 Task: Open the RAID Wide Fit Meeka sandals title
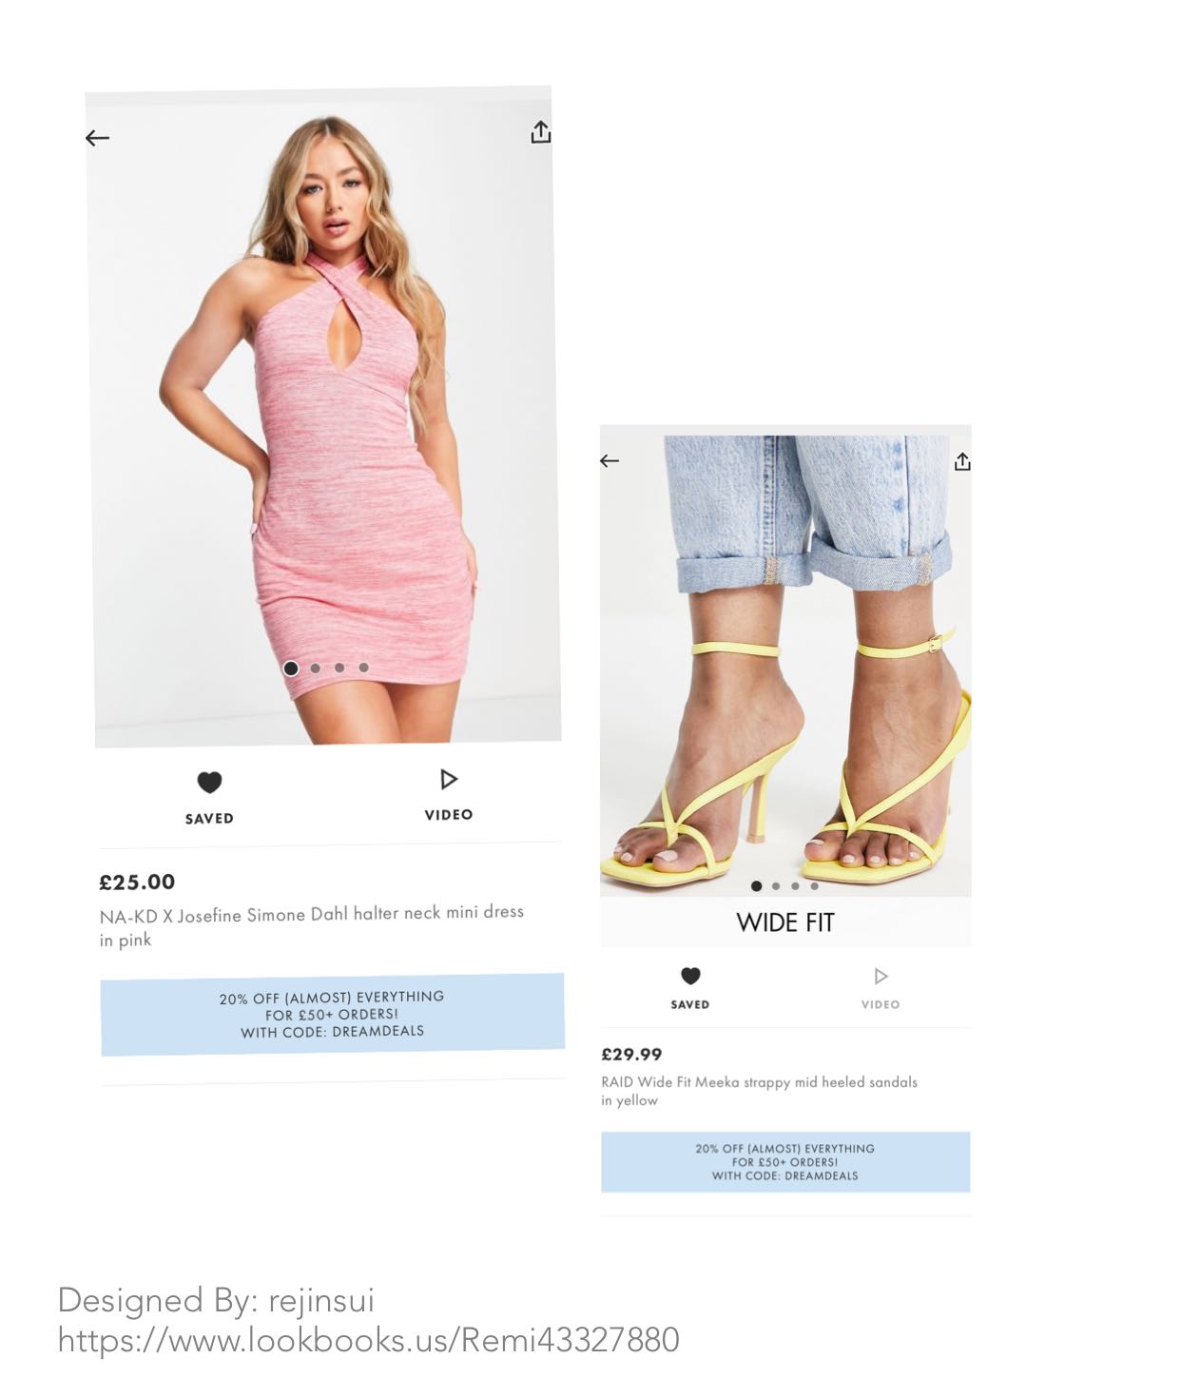(759, 1091)
